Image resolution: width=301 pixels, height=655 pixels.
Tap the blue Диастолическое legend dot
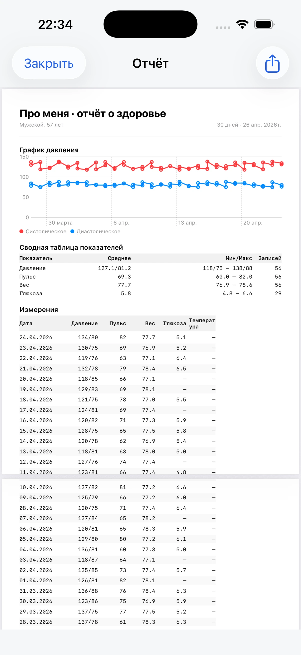72,231
